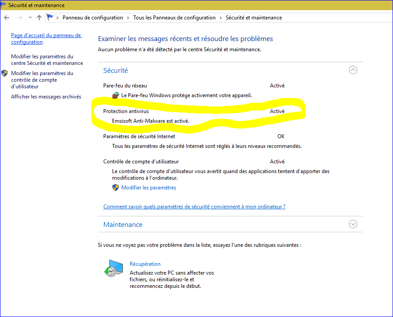Open Page d'accueil du panneau de configuration
Image resolution: width=393 pixels, height=317 pixels.
point(46,38)
